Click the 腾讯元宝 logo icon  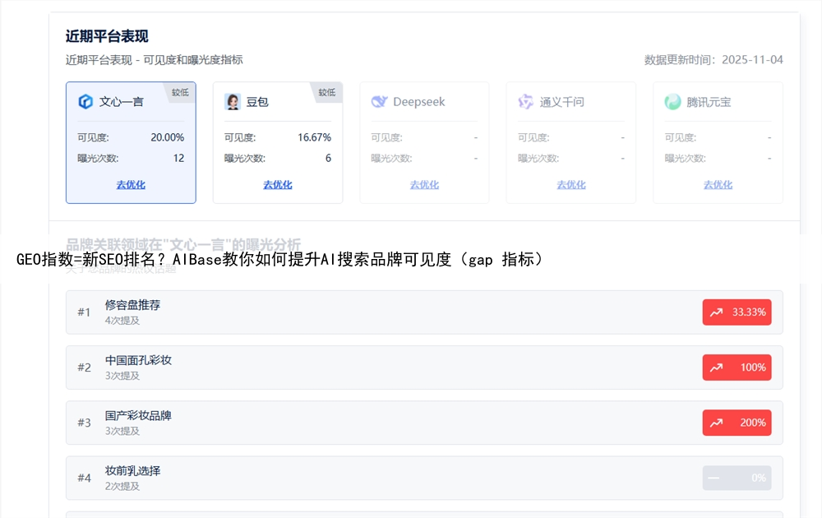(x=672, y=102)
